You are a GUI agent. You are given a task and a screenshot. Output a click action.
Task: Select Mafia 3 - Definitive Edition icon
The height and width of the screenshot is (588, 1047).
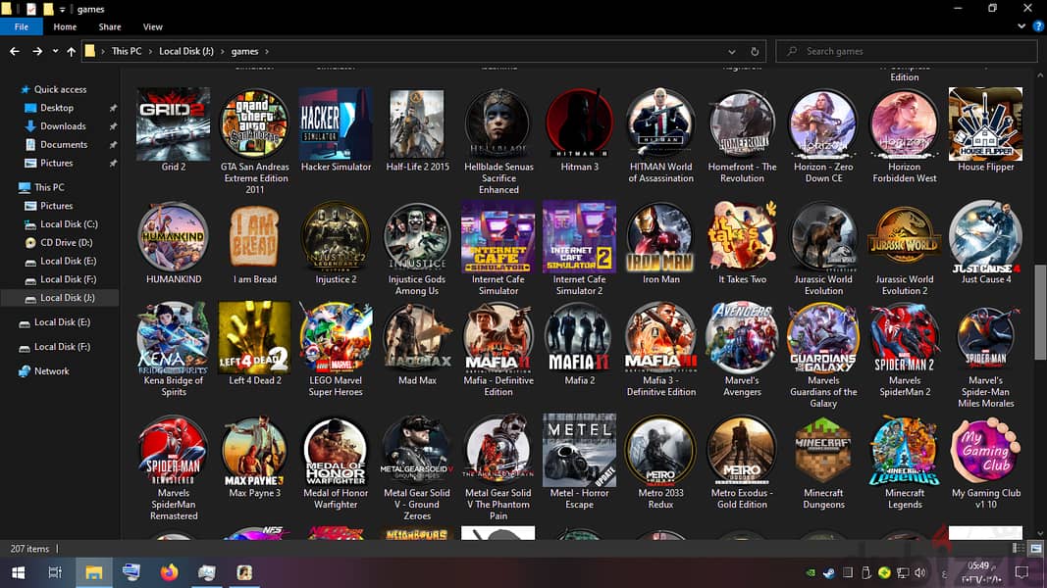(x=661, y=338)
